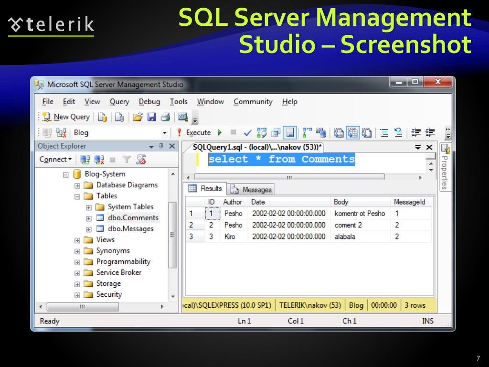Switch to the Results tab
The height and width of the screenshot is (367, 489).
[x=205, y=188]
